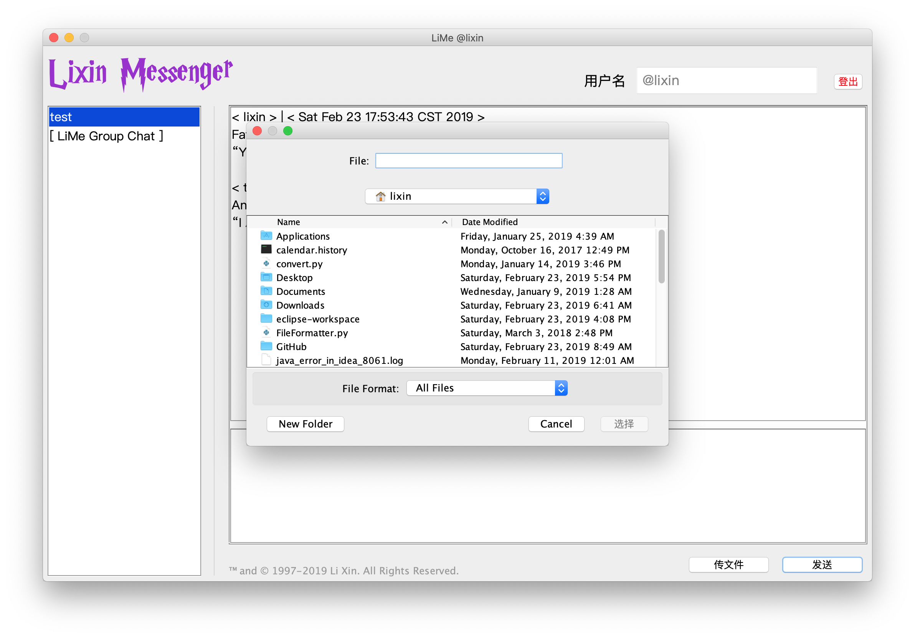The height and width of the screenshot is (638, 915).
Task: Click the file list vertical scrollbar
Action: click(661, 257)
